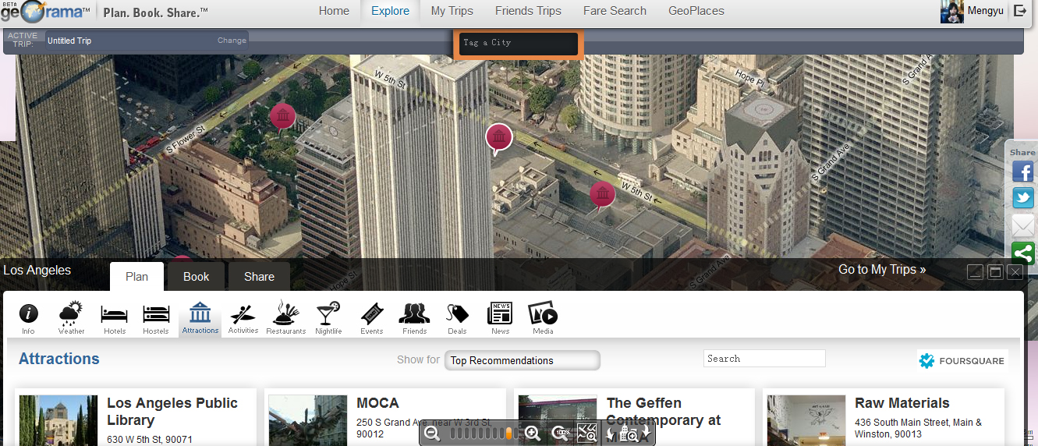The image size is (1038, 446).
Task: Click the map-region zoom icon
Action: (586, 434)
